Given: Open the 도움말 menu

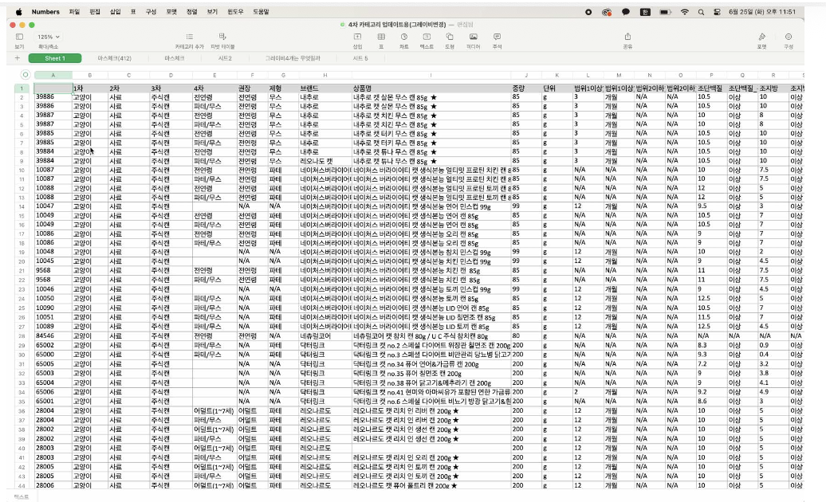Looking at the screenshot, I should coord(261,12).
